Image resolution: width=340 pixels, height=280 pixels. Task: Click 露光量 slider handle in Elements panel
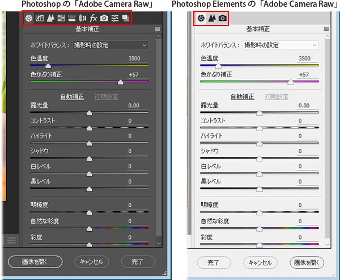[260, 113]
